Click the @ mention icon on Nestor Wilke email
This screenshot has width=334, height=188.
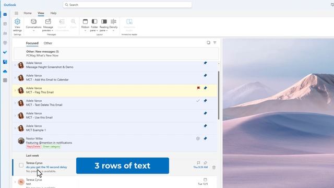tap(198, 138)
